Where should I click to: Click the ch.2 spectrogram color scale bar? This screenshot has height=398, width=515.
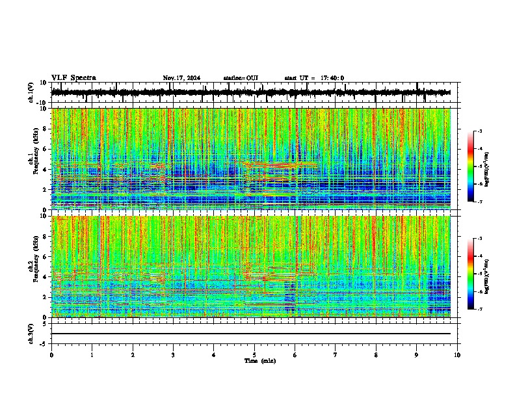click(x=471, y=274)
